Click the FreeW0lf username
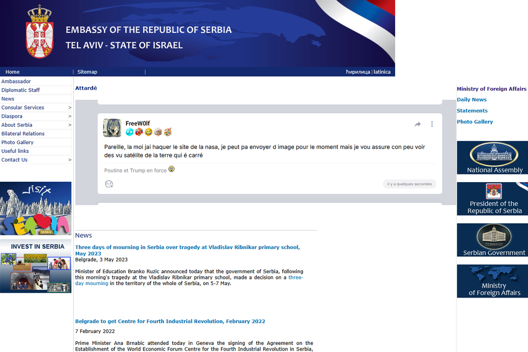Image resolution: width=528 pixels, height=352 pixels. [x=137, y=124]
